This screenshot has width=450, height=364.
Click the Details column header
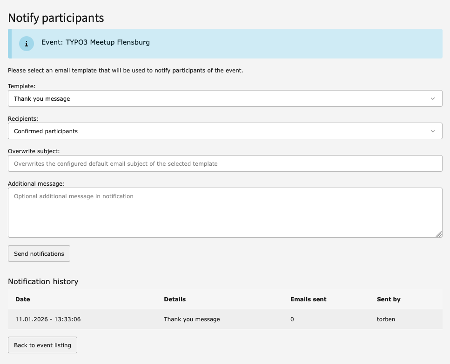(x=175, y=299)
